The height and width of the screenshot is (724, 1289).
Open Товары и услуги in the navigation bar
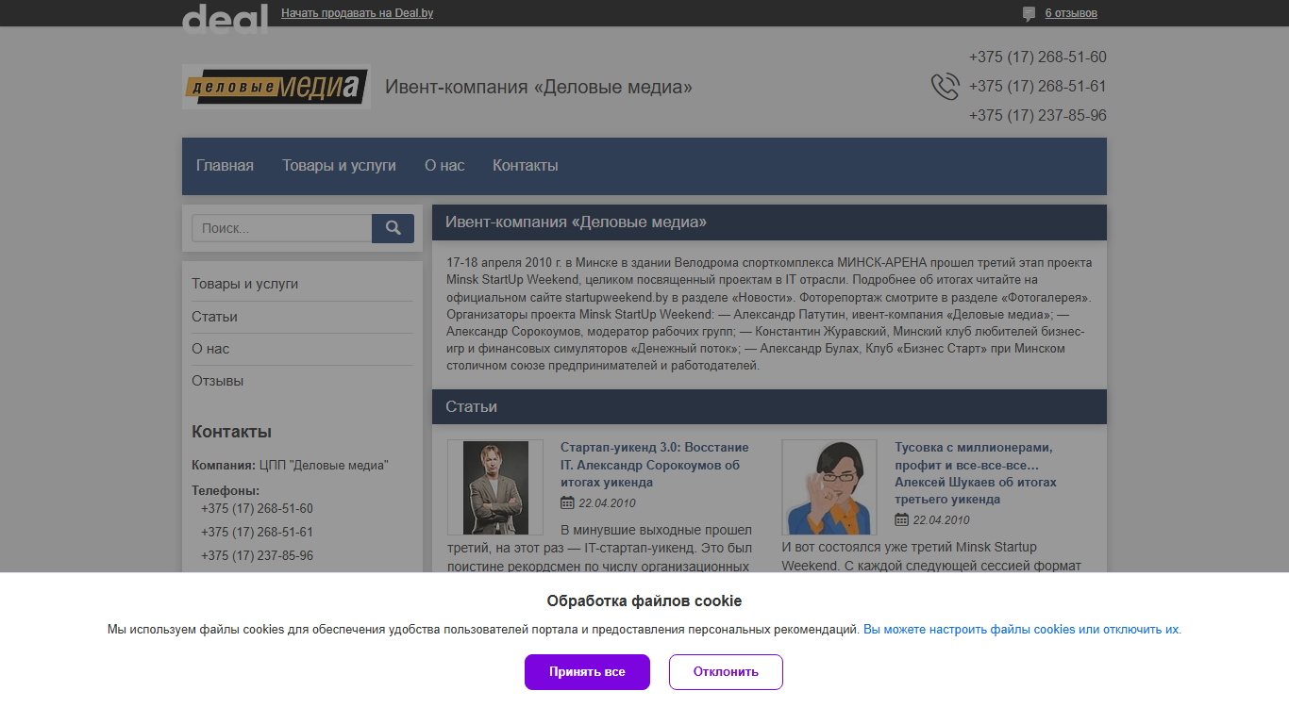[339, 165]
